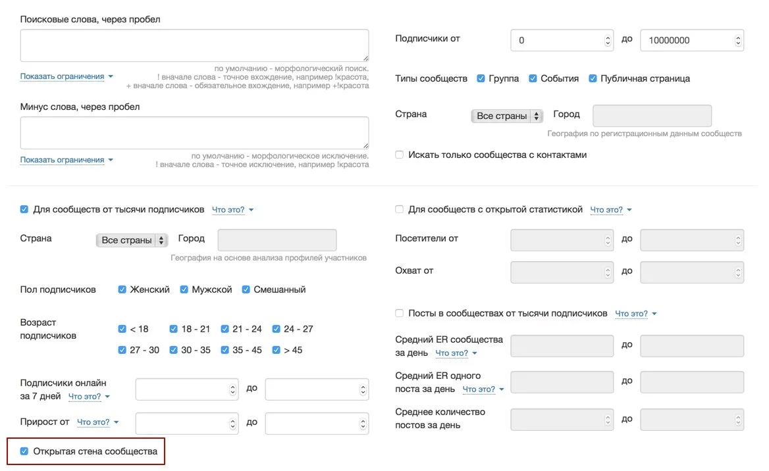Viewport: 769px width, 471px height.
Task: Click the search words text area
Action: (x=194, y=45)
